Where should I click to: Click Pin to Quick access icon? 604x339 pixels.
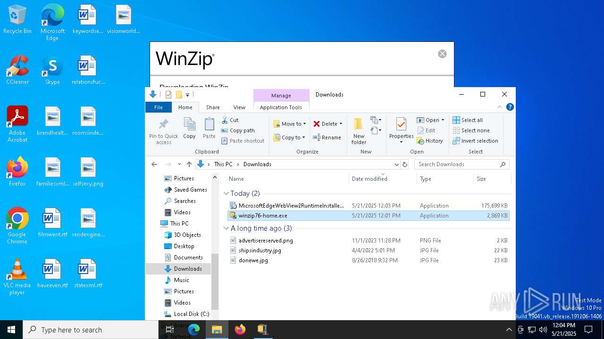point(164,124)
